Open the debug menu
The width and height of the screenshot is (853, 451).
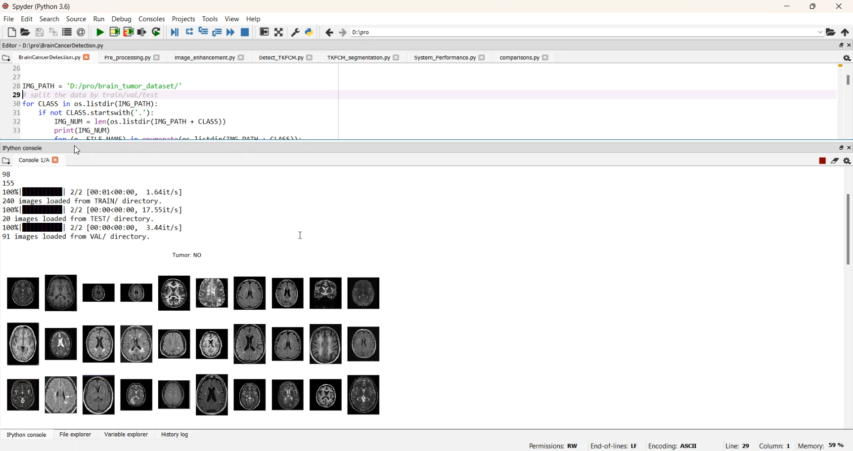(x=122, y=19)
